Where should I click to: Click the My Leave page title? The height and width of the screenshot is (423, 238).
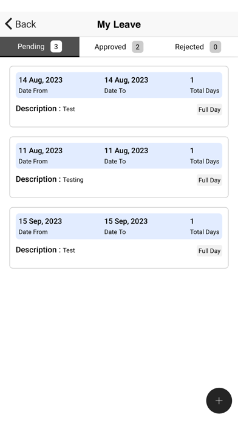119,24
